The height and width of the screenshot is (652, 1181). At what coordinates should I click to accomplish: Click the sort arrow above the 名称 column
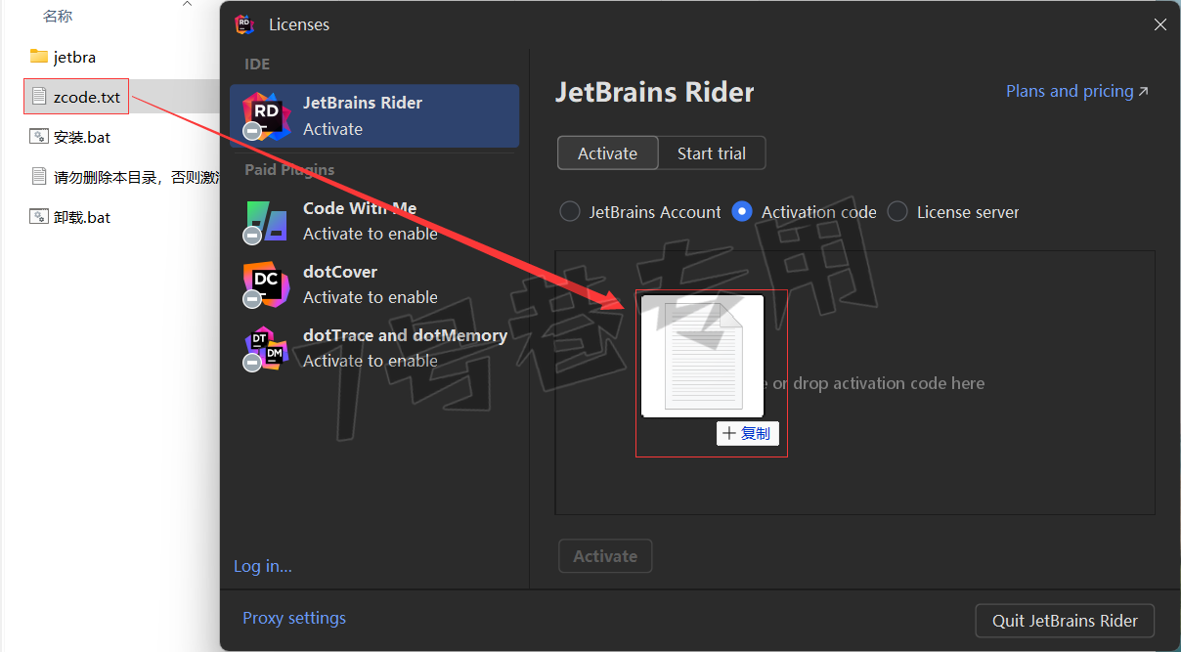point(187,4)
